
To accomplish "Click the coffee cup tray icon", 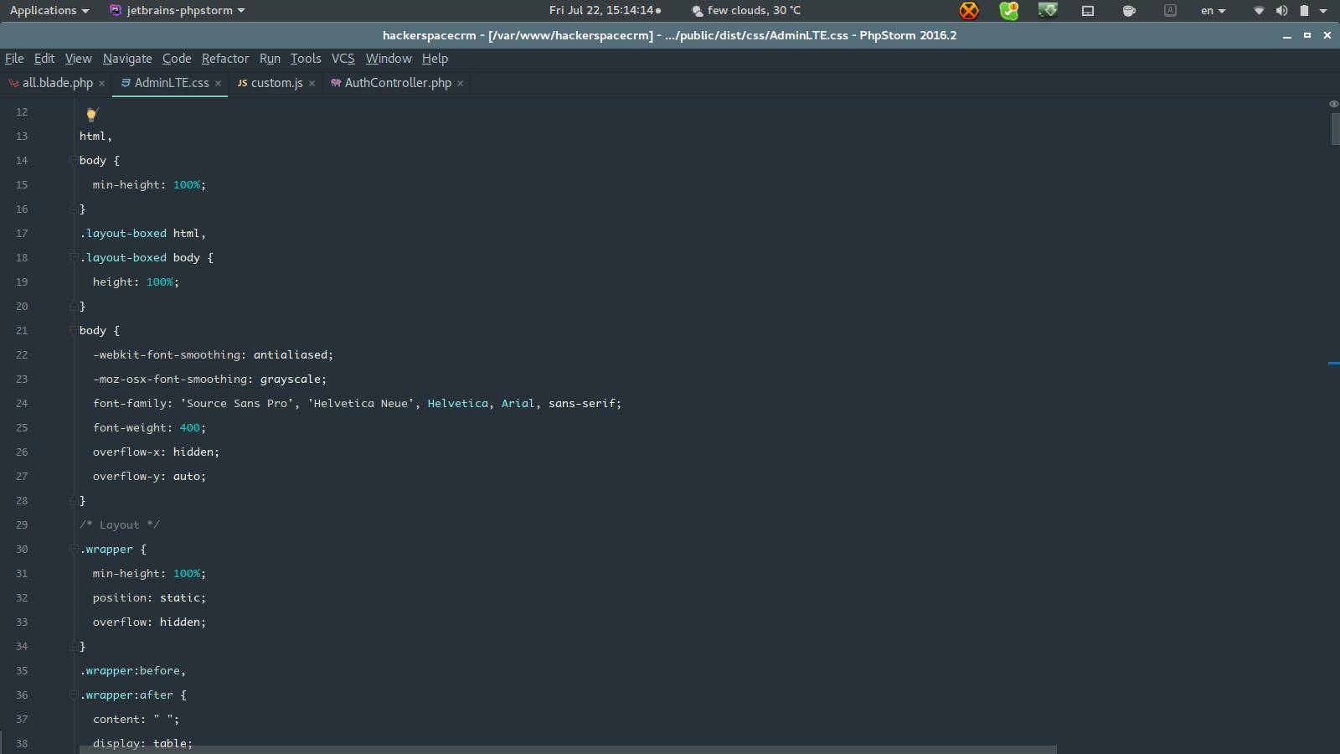I will click(x=1129, y=11).
